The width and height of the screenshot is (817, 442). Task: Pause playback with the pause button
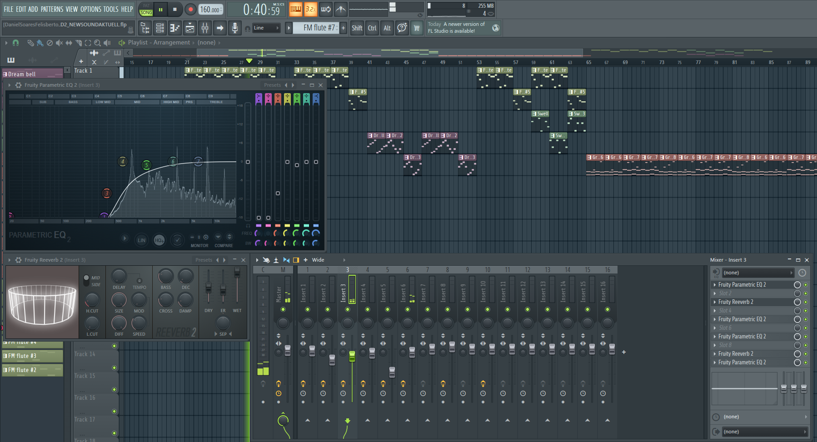click(x=160, y=9)
